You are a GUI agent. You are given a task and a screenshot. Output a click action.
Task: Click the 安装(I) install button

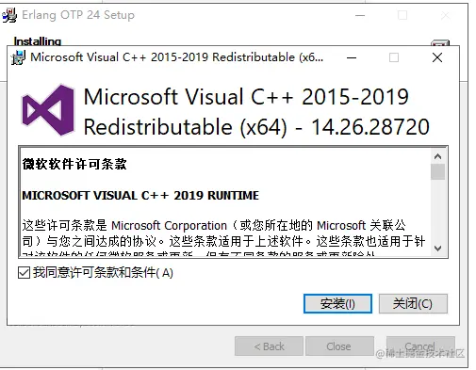(337, 303)
